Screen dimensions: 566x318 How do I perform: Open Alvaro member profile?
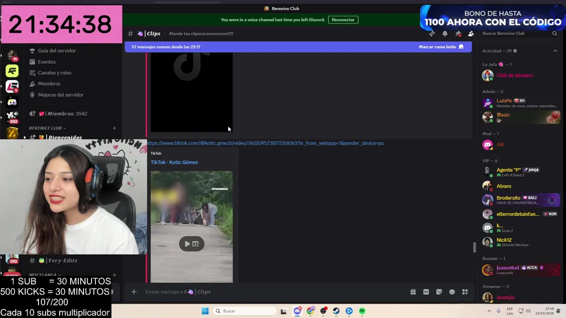click(521, 186)
